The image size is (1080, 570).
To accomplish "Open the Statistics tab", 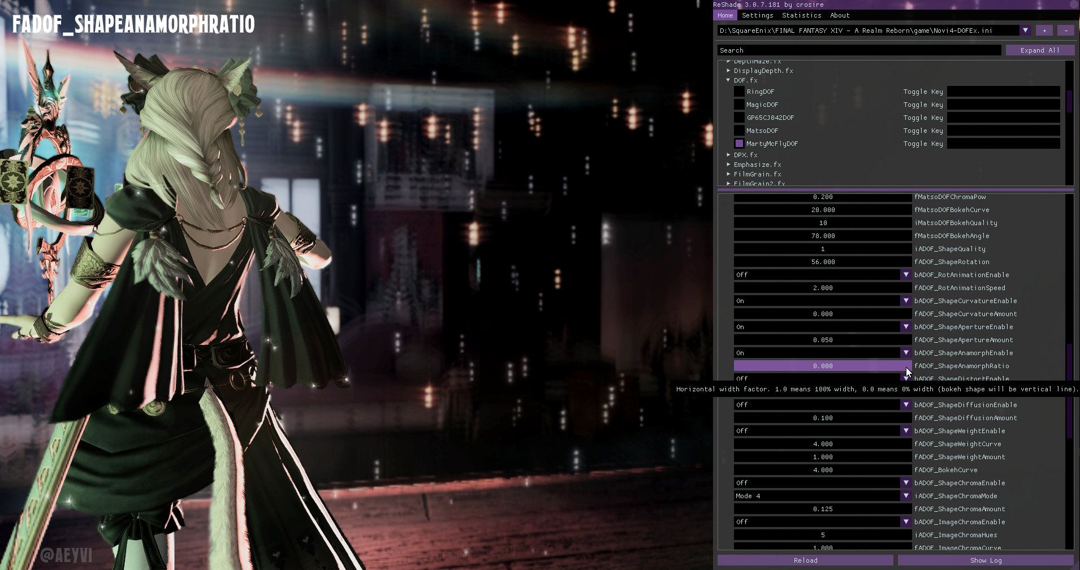I will (801, 15).
